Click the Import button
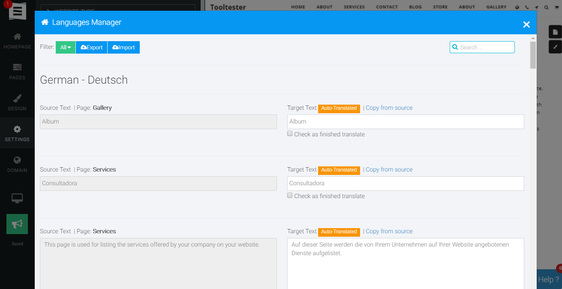Viewport: 562px width, 289px height. 123,48
